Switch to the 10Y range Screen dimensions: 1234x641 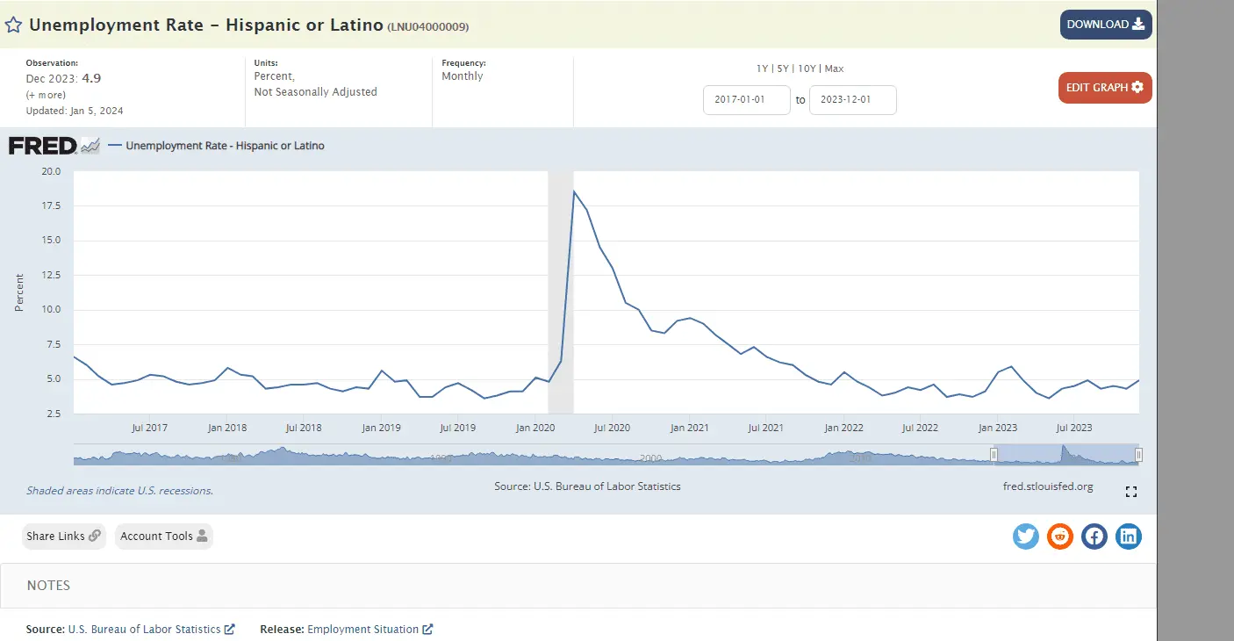[806, 68]
